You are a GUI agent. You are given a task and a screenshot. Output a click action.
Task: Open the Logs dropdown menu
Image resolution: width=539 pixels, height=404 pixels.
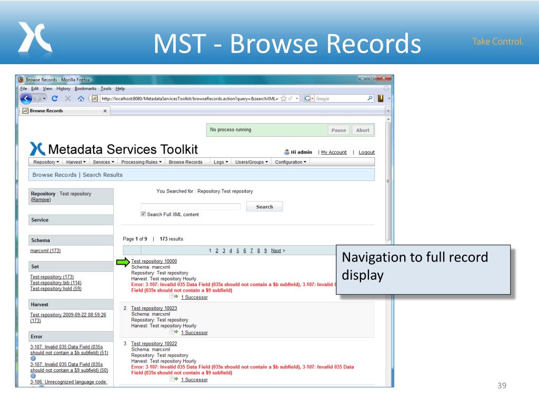pyautogui.click(x=221, y=162)
